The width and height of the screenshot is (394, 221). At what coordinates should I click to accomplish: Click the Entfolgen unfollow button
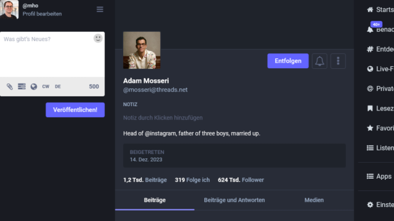coord(287,61)
